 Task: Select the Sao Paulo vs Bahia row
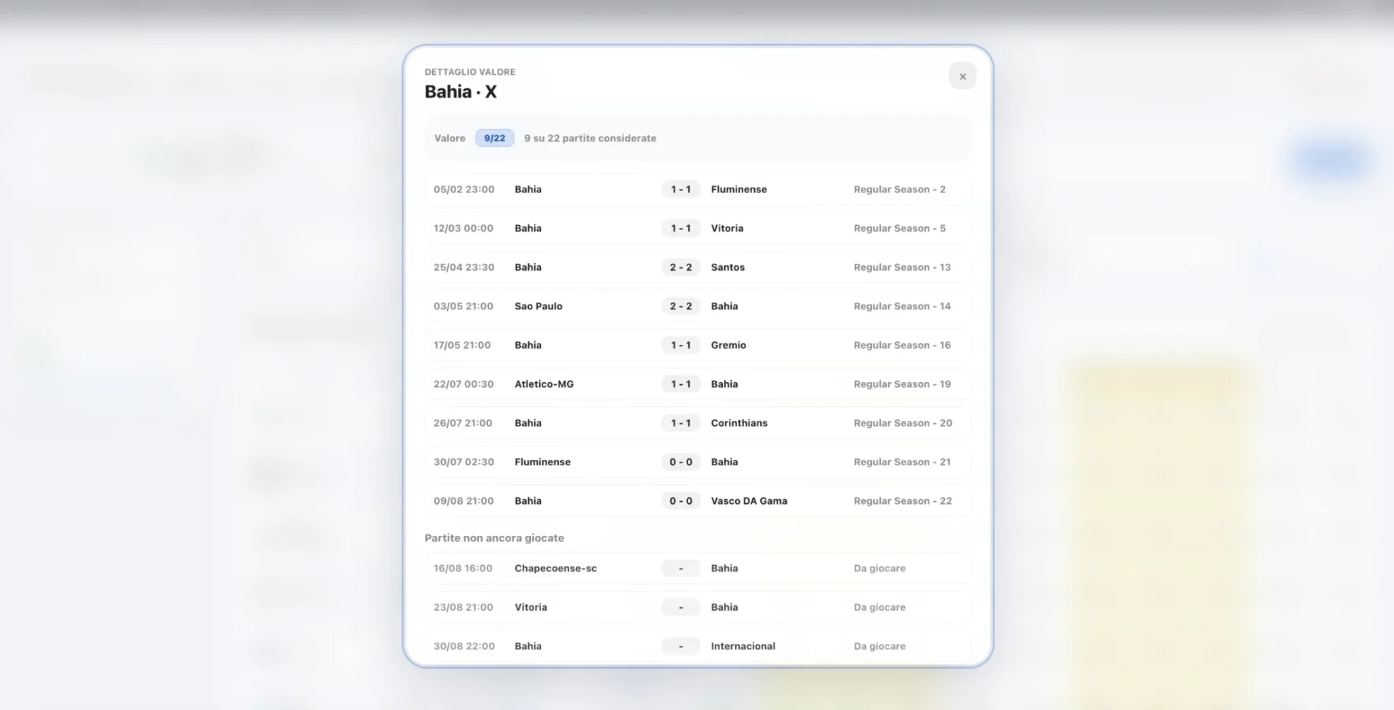pos(698,306)
